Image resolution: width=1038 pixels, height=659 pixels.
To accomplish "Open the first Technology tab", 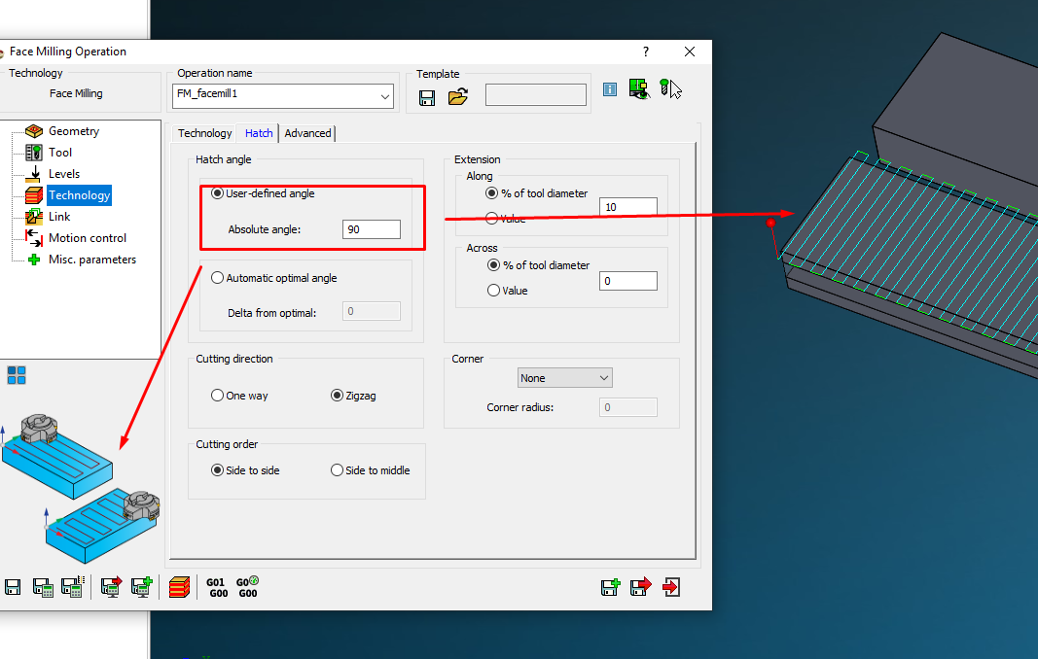I will 204,133.
